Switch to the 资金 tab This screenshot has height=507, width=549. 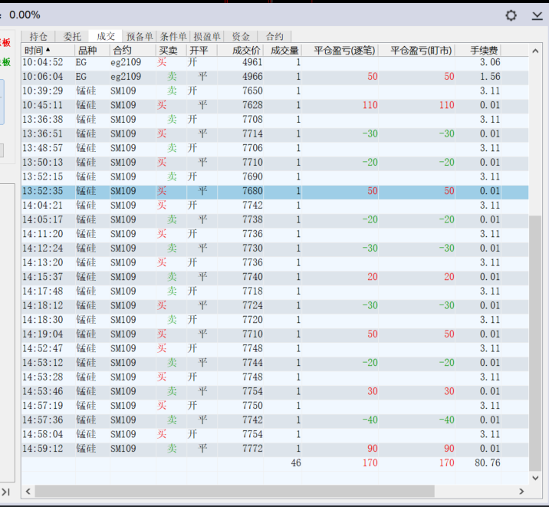(241, 36)
